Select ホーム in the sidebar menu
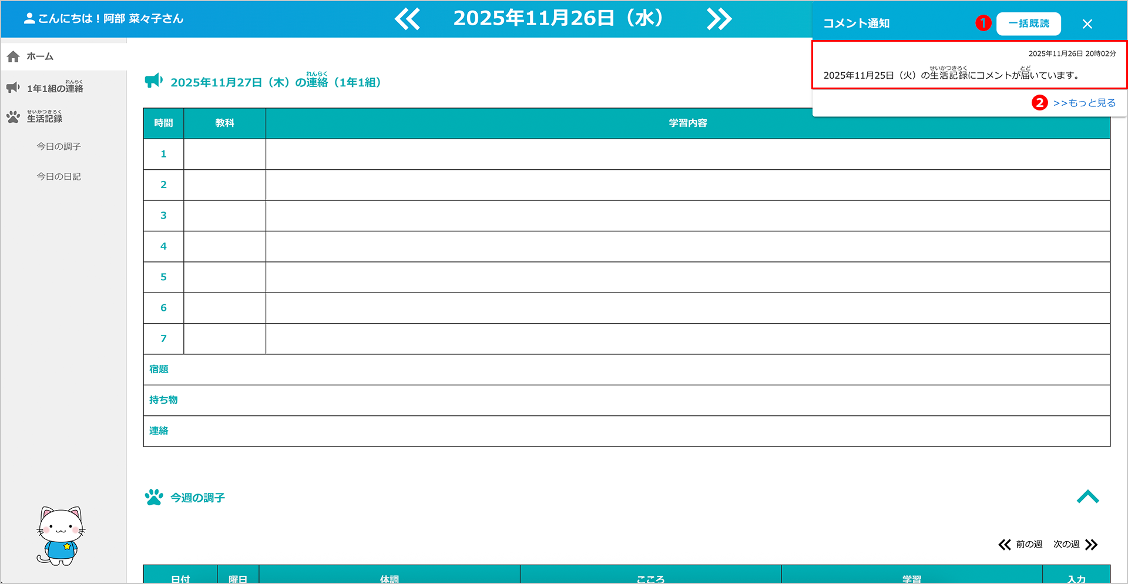 40,56
